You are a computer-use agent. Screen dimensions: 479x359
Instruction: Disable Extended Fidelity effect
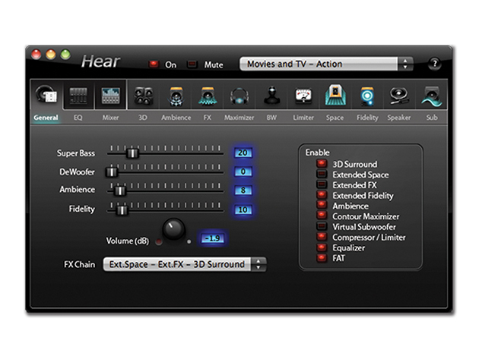point(322,194)
